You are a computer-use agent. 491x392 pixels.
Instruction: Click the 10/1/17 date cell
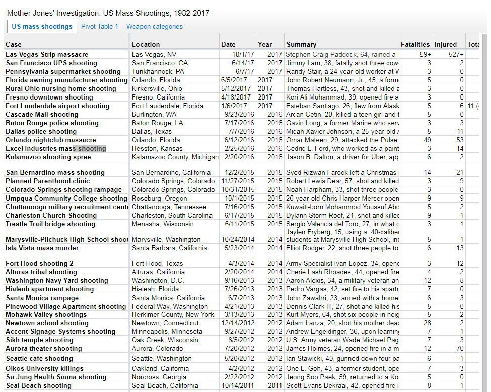(238, 54)
